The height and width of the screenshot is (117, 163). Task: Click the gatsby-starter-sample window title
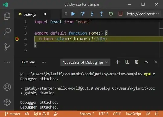tap(81, 5)
